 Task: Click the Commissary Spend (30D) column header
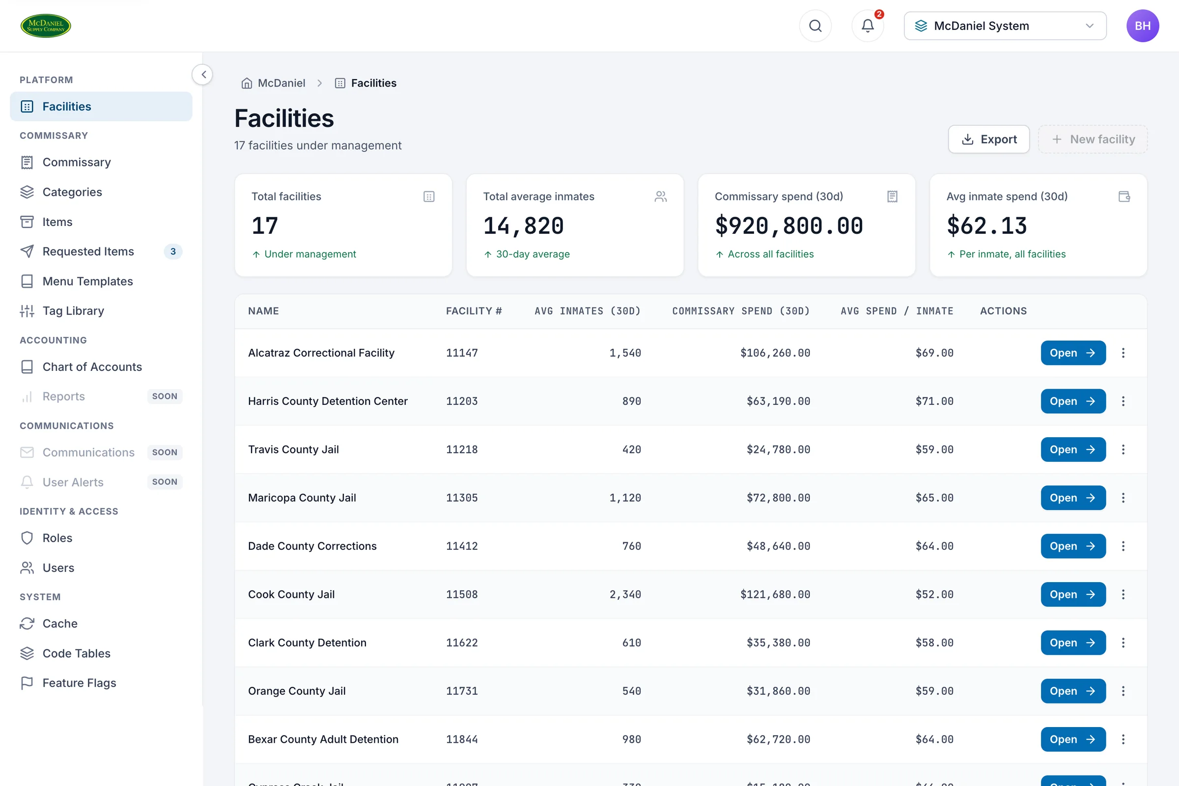[740, 311]
